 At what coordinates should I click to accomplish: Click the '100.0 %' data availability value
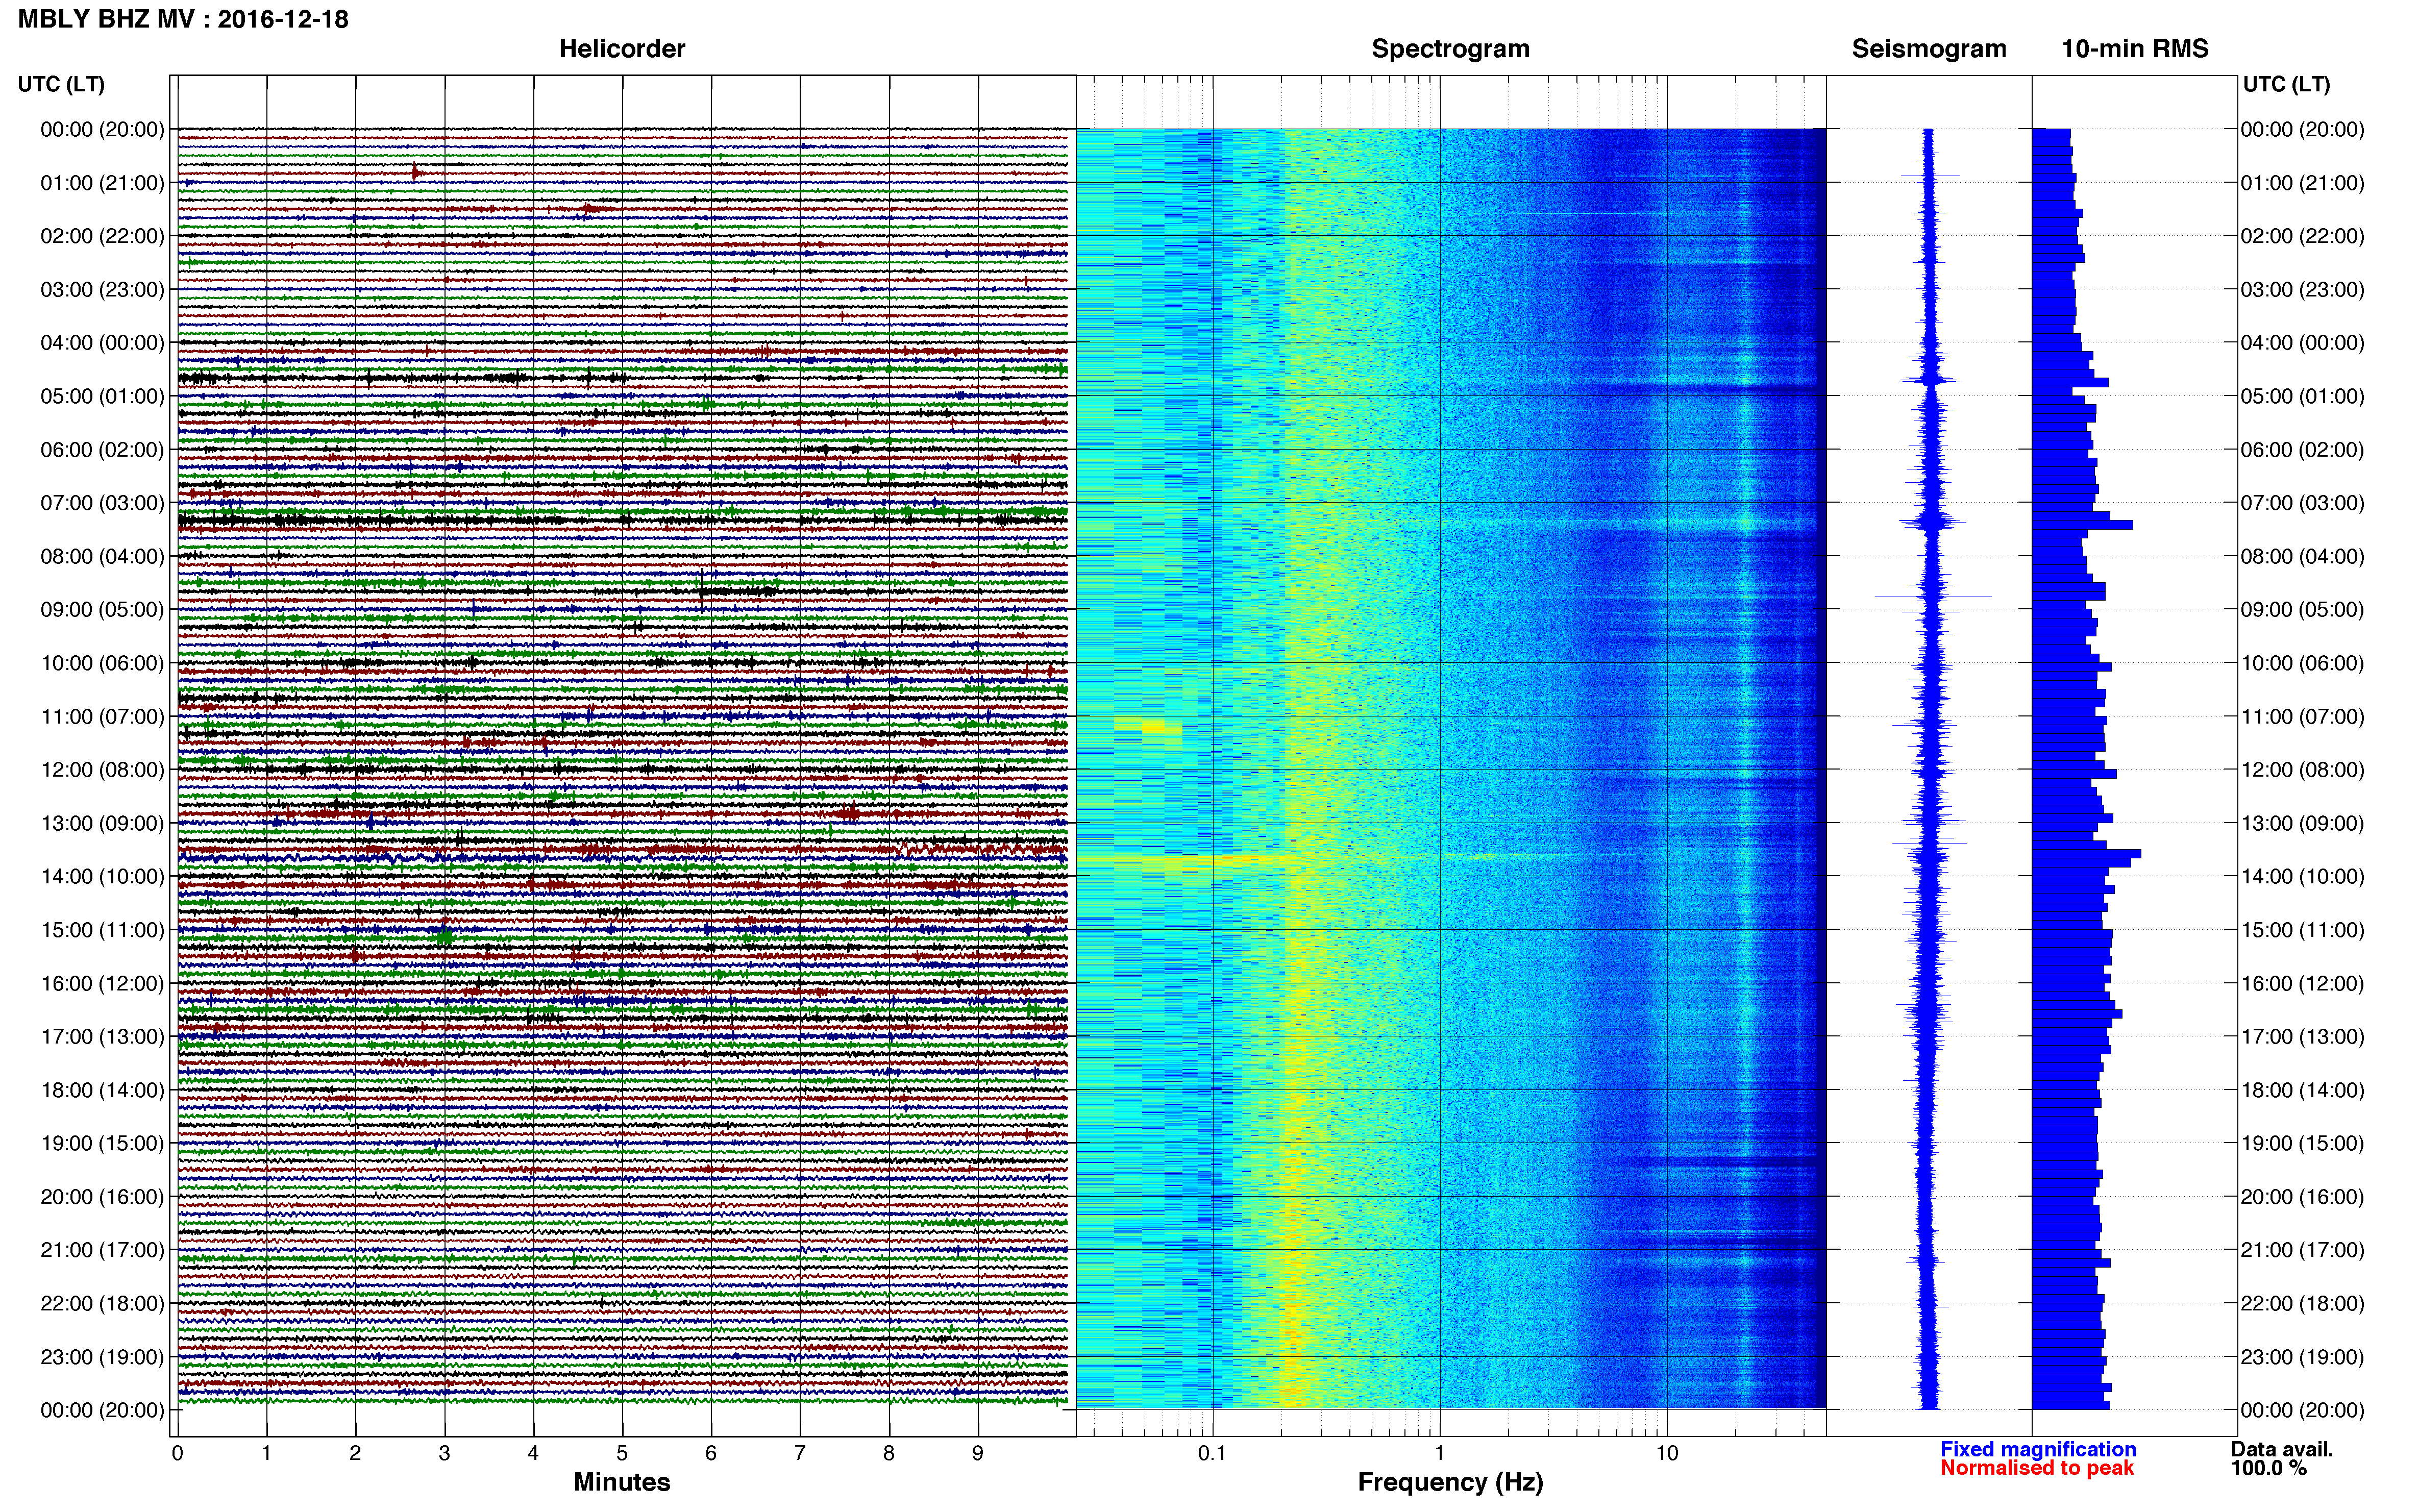[2269, 1468]
